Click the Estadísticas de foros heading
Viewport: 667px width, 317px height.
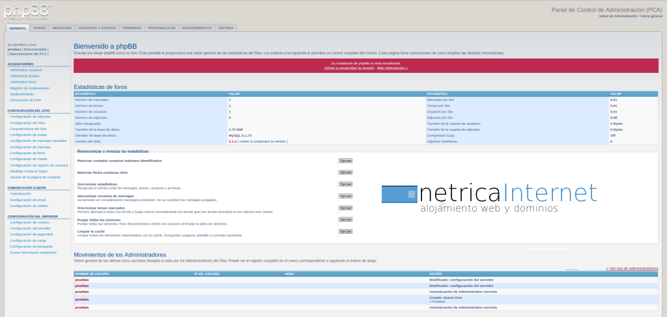click(x=100, y=87)
